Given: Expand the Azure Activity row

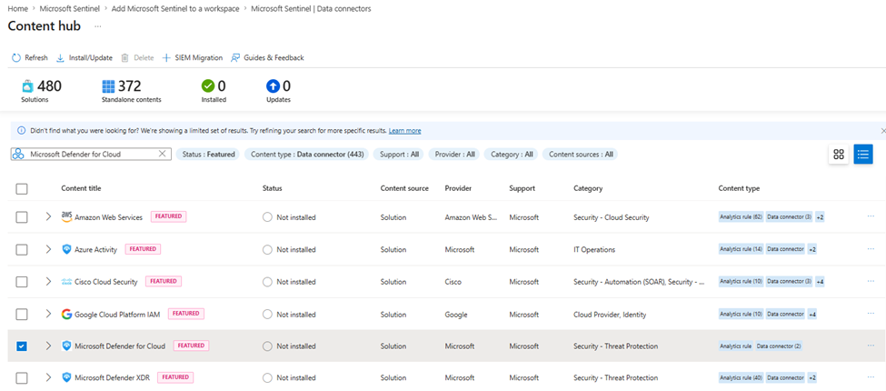Looking at the screenshot, I should (48, 249).
